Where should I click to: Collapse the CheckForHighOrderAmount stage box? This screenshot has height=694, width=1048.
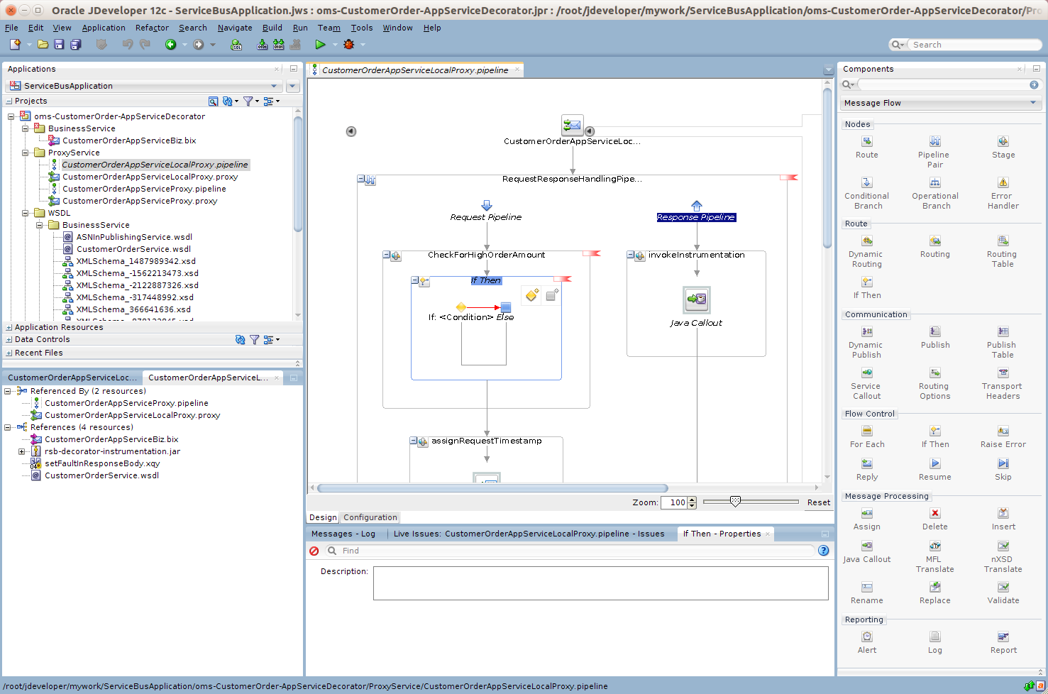(387, 255)
